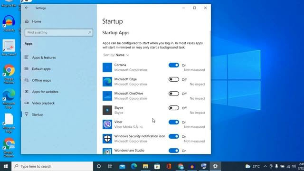This screenshot has height=171, width=304.
Task: Open the Sort by Name dropdown
Action: (x=116, y=55)
